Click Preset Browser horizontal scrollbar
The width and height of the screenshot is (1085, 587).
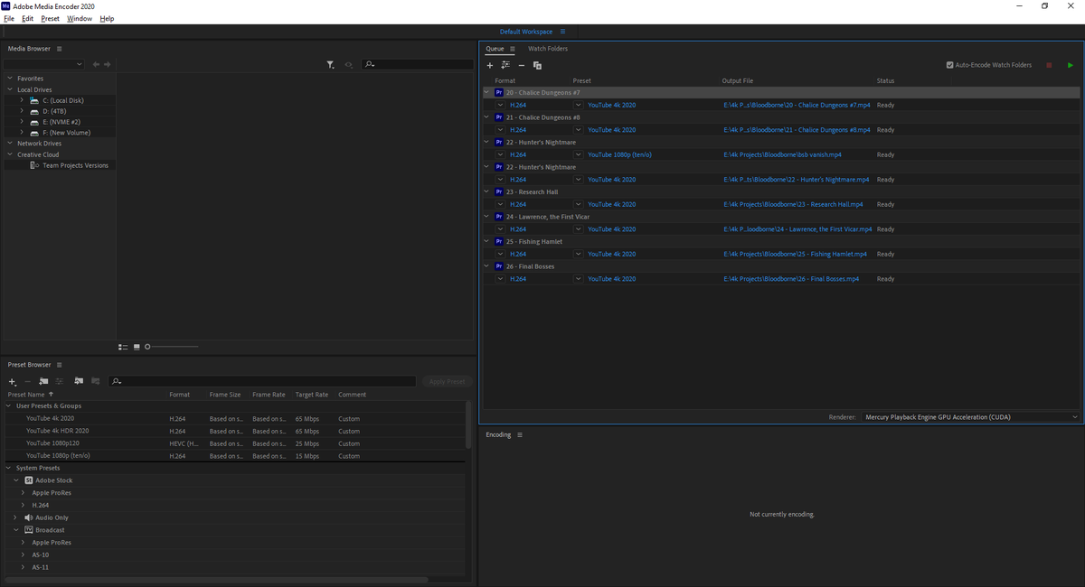216,579
